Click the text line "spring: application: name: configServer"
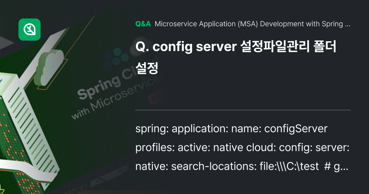 click(232, 129)
